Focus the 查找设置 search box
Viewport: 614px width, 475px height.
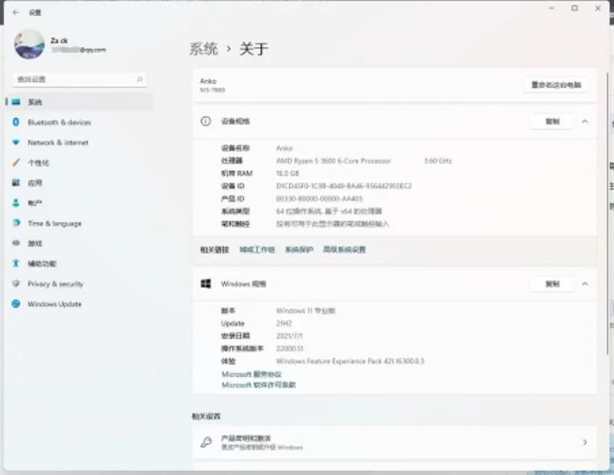click(x=80, y=80)
